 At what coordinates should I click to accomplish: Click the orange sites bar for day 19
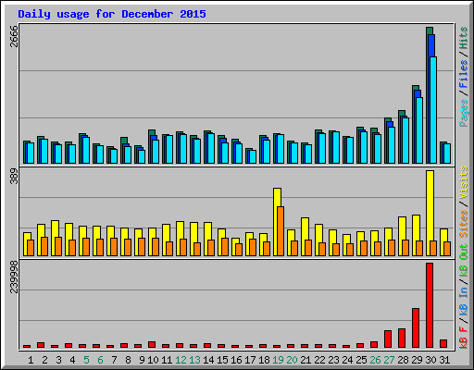[x=281, y=231]
